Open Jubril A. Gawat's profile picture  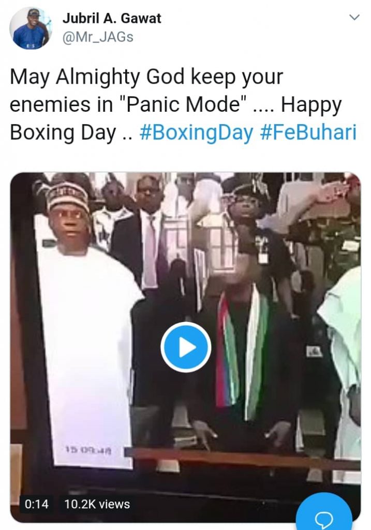[31, 28]
